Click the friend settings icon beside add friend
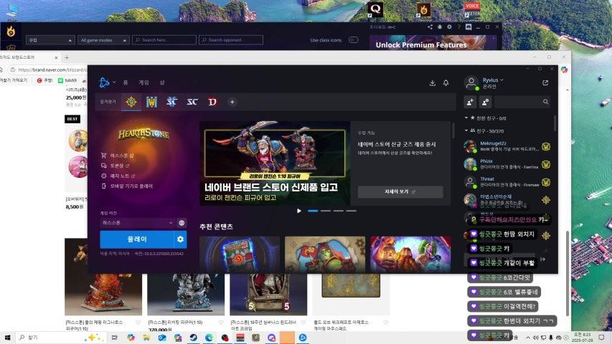This screenshot has width=612, height=344. [x=486, y=102]
